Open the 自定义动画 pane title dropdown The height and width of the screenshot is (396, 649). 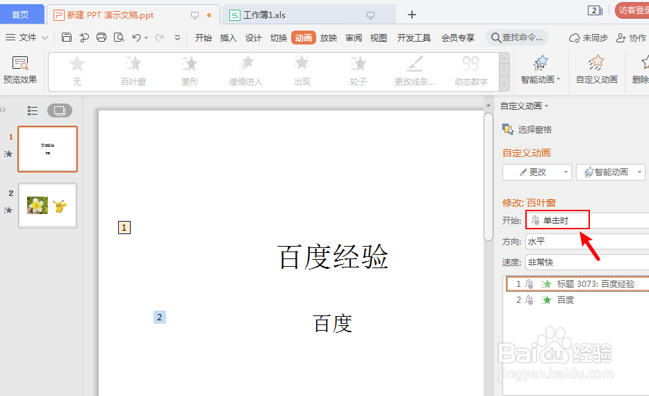525,106
